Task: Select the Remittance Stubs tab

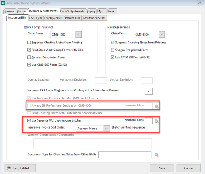Action: tap(94, 18)
